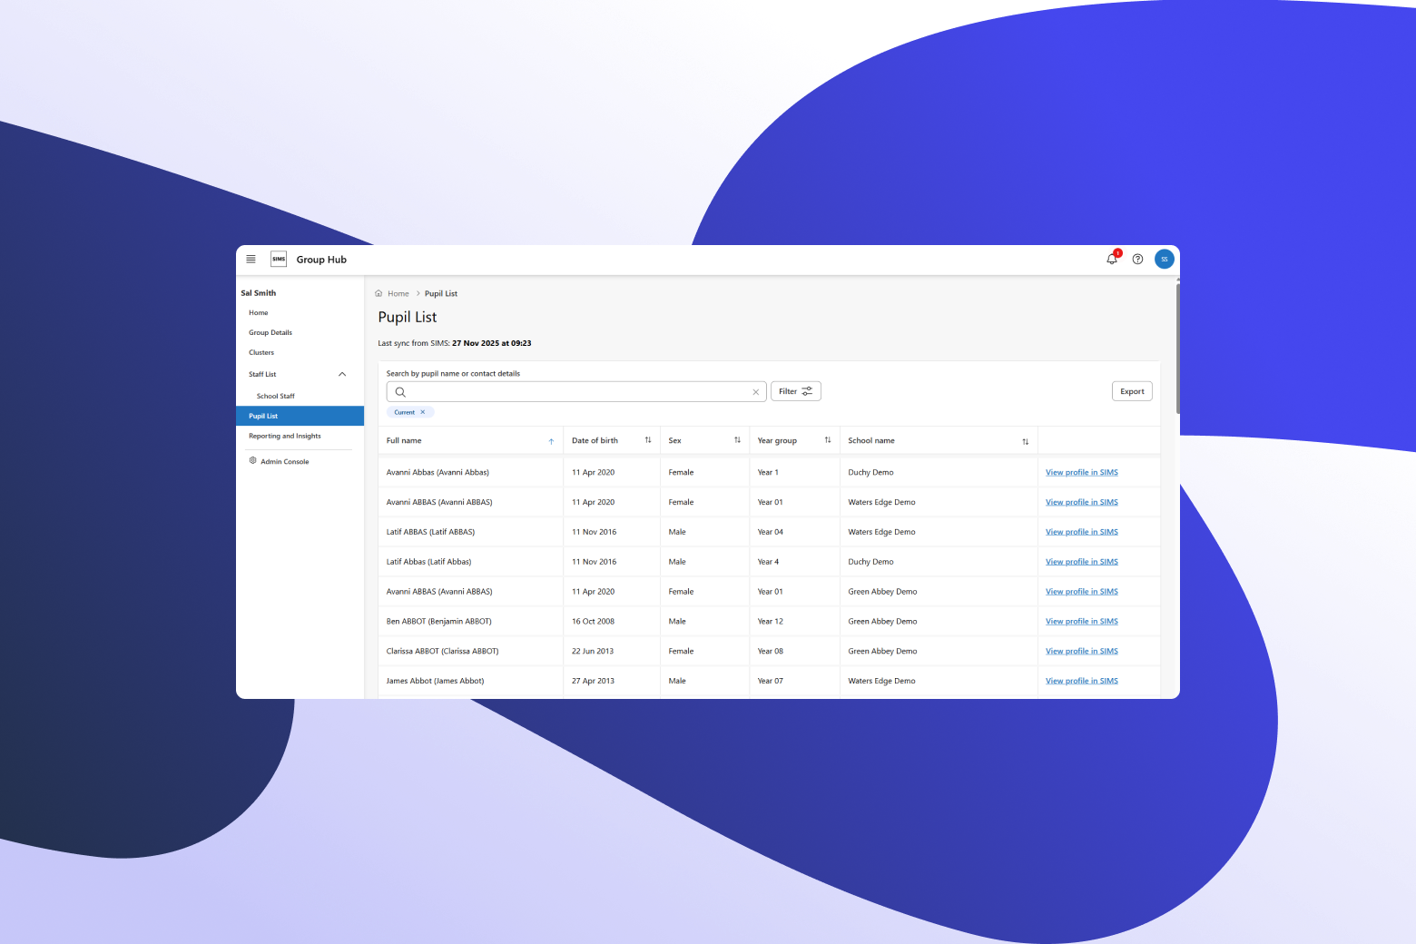1416x944 pixels.
Task: Click the Admin Console gear icon
Action: (253, 461)
